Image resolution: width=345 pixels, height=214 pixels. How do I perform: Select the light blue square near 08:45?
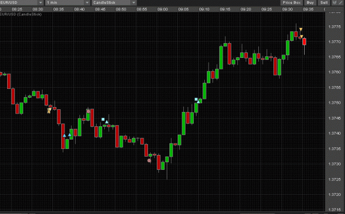click(103, 120)
